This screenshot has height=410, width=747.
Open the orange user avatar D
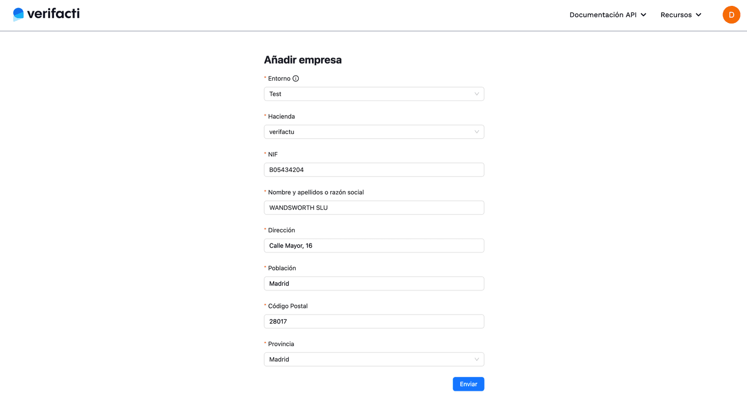(731, 15)
